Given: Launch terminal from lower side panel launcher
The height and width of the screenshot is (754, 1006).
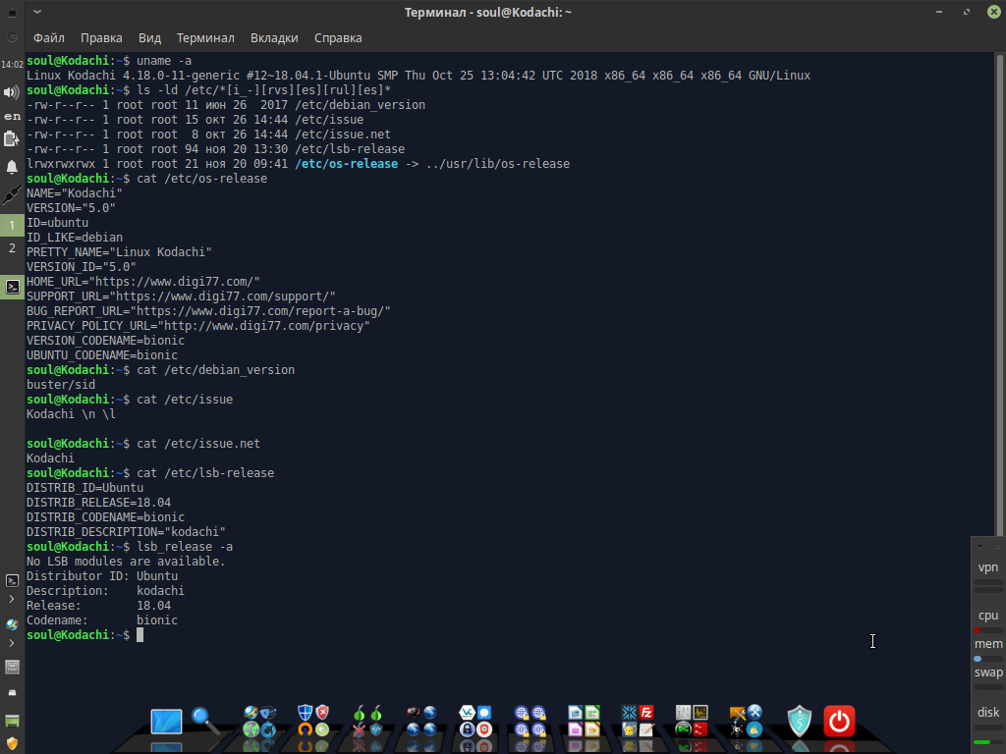Looking at the screenshot, I should (12, 581).
